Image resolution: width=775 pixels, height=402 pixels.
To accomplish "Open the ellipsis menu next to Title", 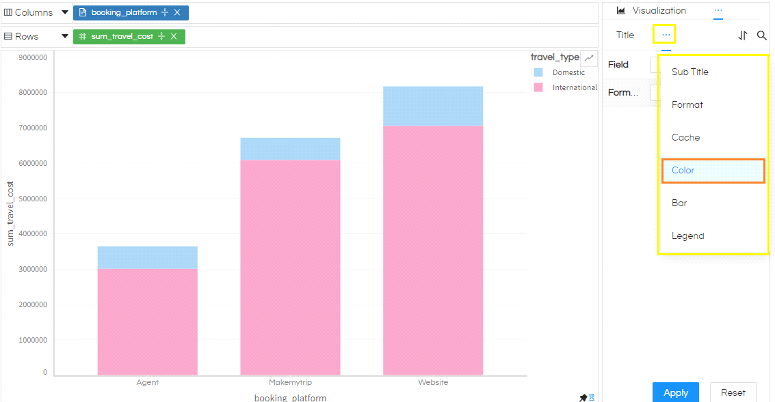I will (x=666, y=35).
